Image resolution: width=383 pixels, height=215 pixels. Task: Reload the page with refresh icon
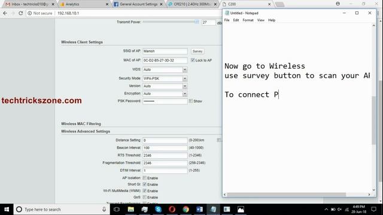[21, 13]
